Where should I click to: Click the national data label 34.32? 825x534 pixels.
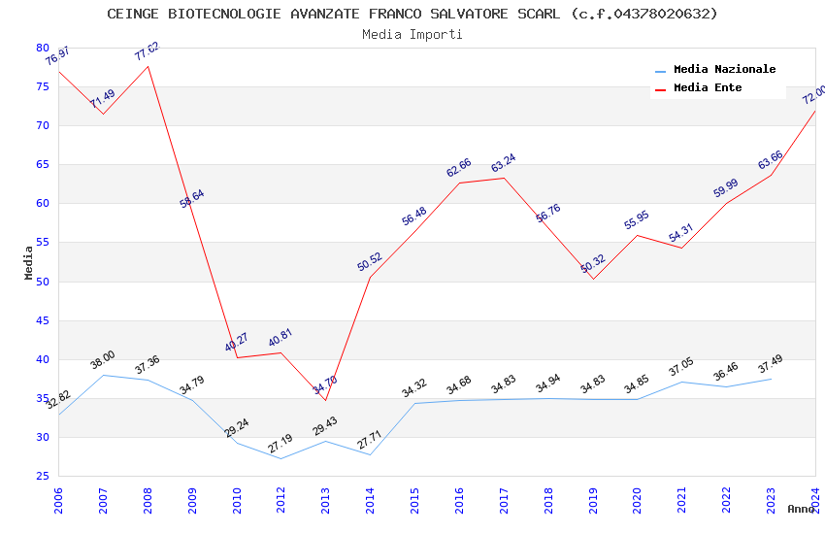[x=414, y=388]
